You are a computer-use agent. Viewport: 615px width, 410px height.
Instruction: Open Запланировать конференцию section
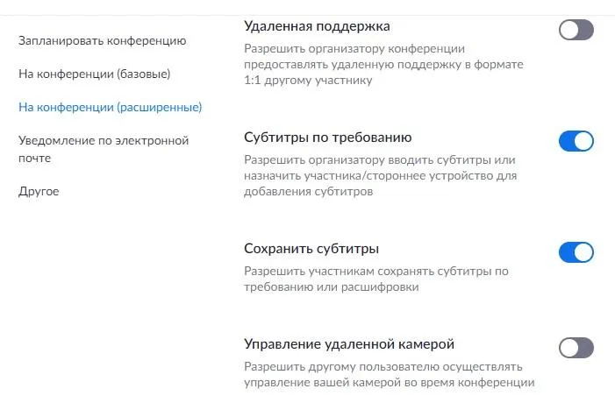coord(102,40)
